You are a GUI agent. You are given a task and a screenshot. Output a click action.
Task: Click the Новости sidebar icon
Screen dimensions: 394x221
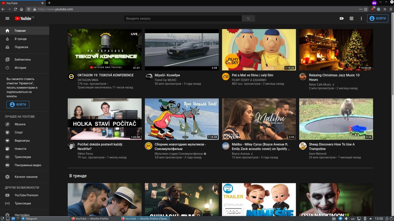(x=7, y=149)
